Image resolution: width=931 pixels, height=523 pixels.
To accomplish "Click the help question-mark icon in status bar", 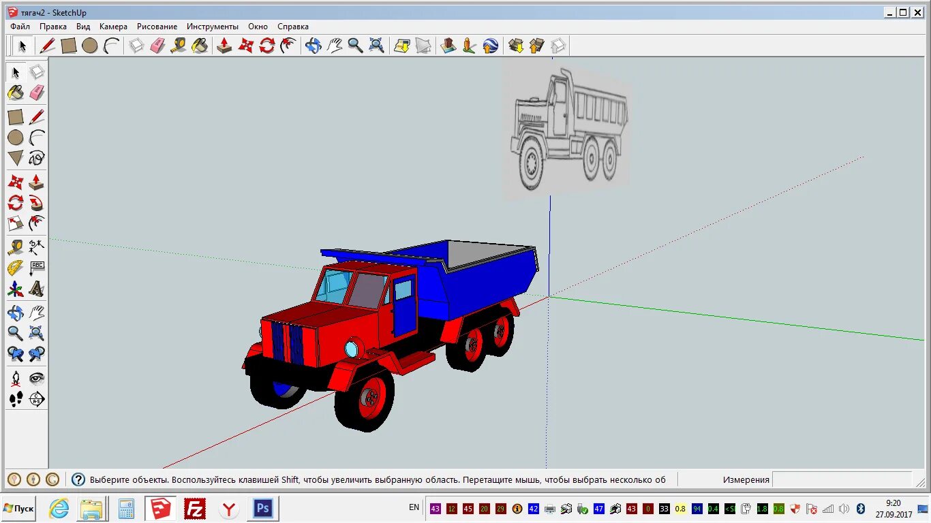I will (x=78, y=479).
